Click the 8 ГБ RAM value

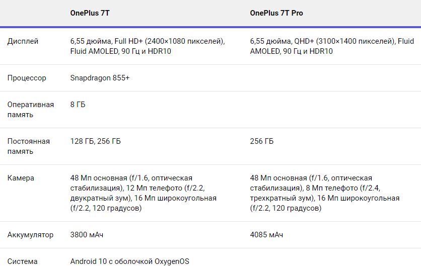[78, 105]
